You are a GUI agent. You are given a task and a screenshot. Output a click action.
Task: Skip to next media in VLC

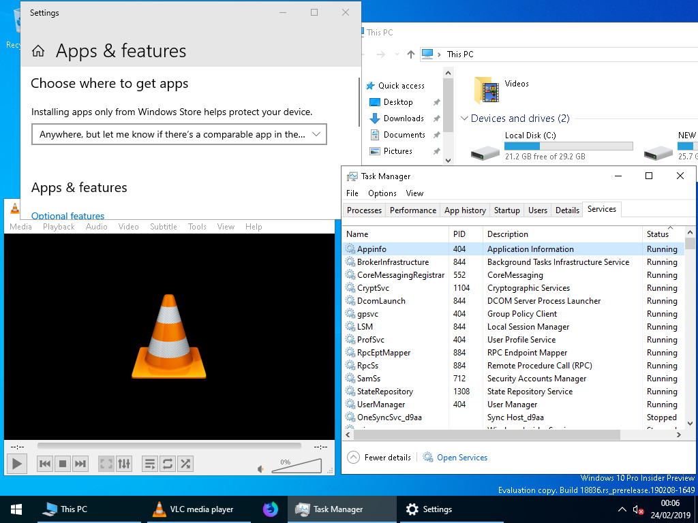click(80, 464)
